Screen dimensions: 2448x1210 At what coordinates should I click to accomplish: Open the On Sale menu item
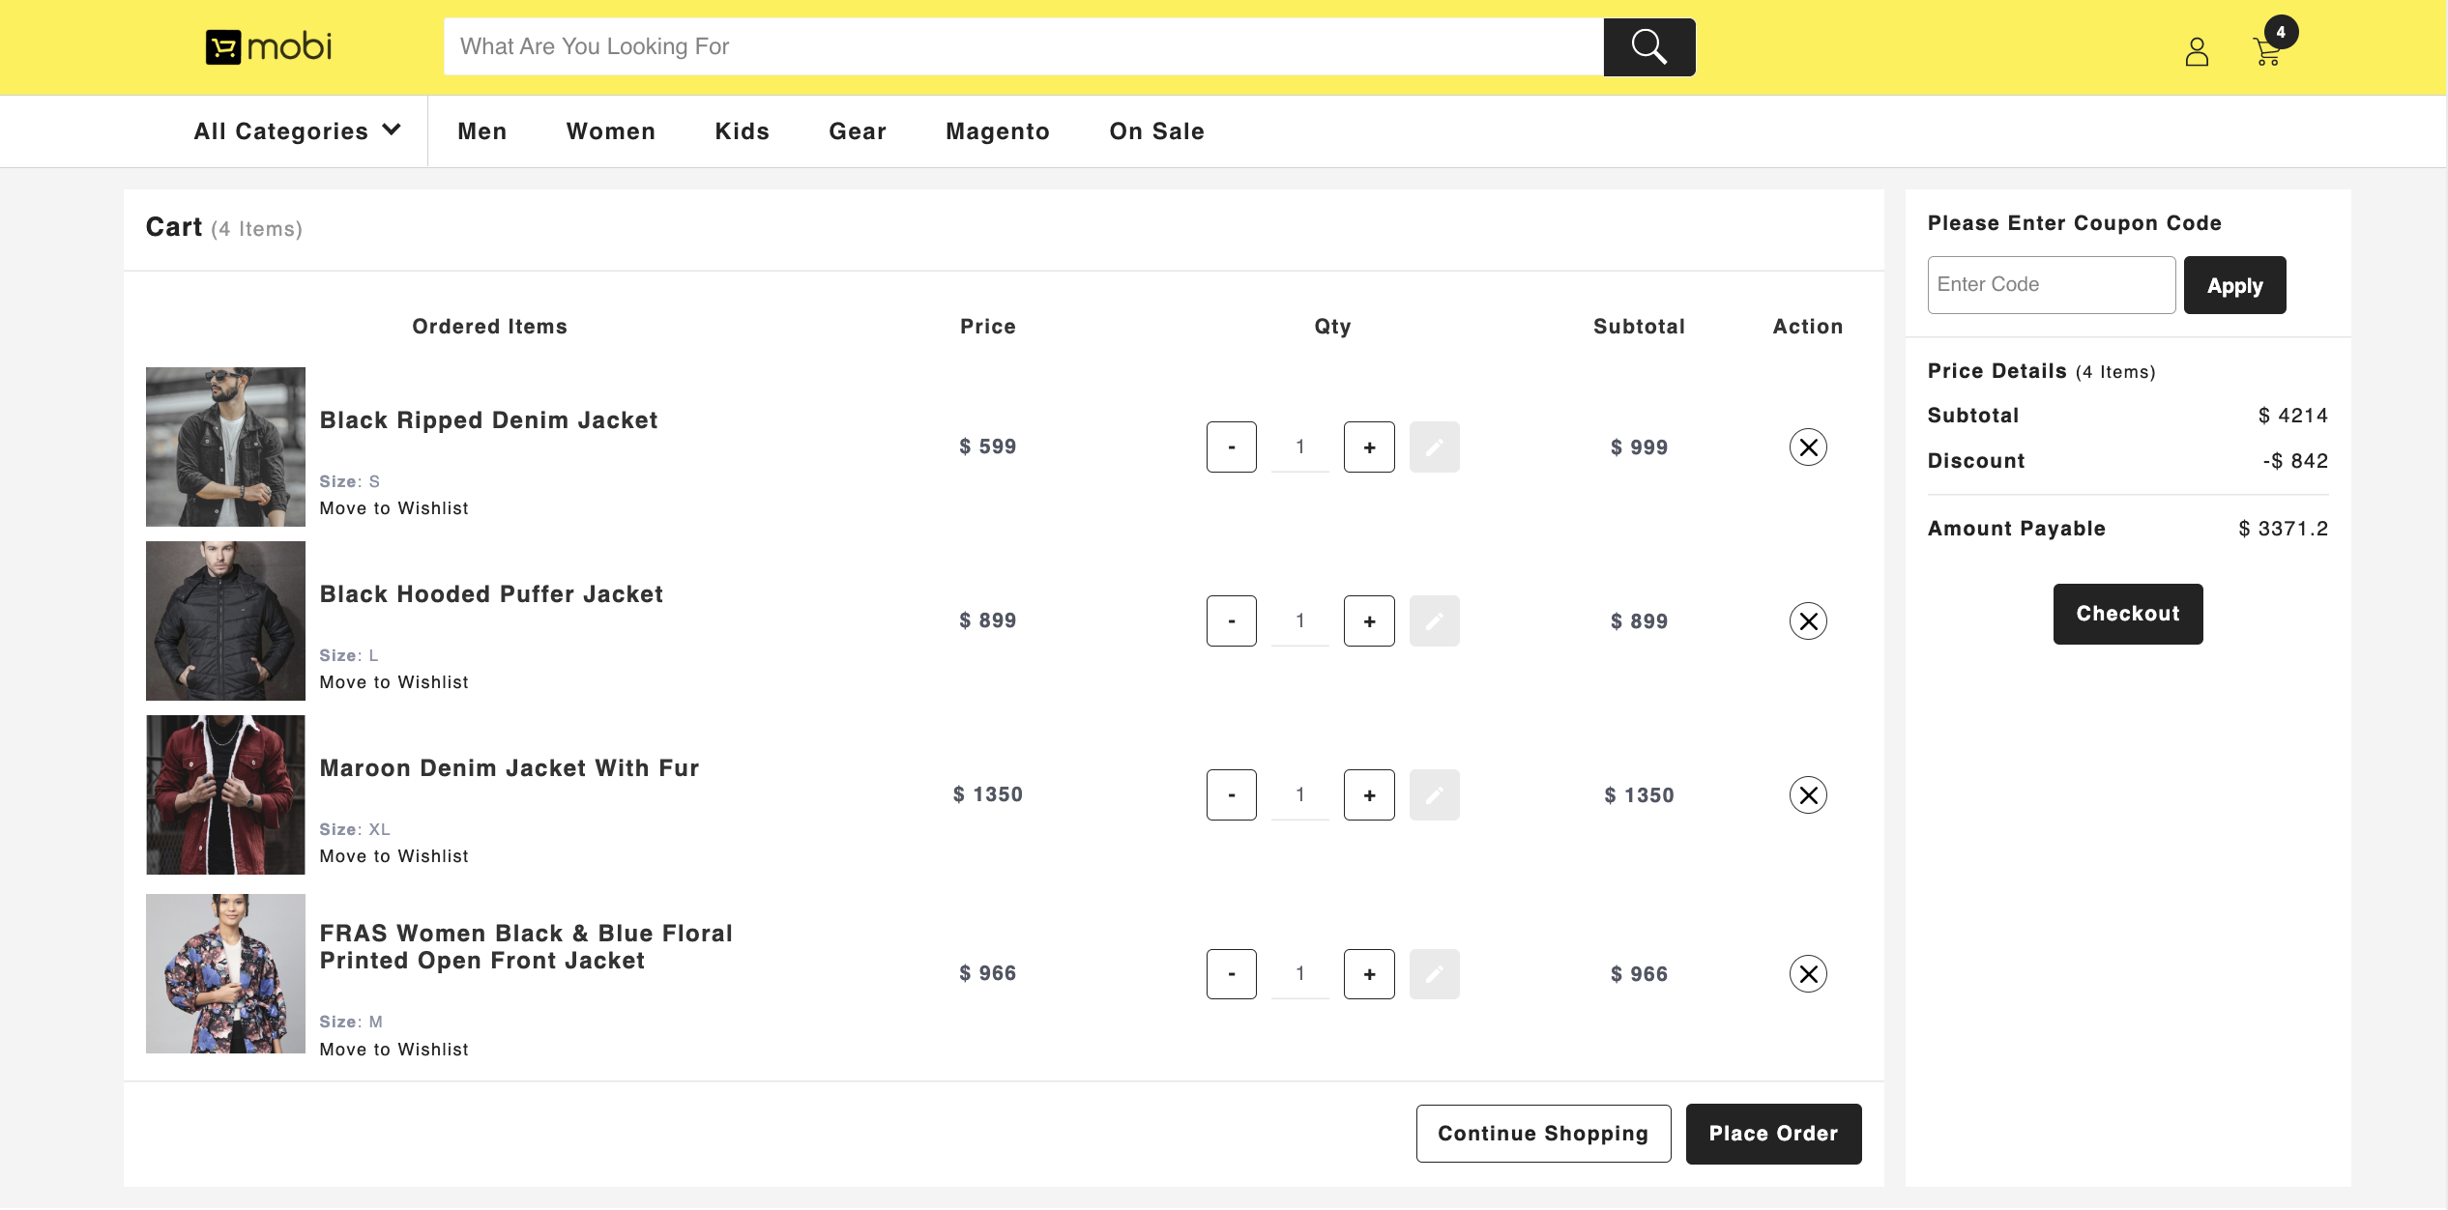pos(1156,130)
